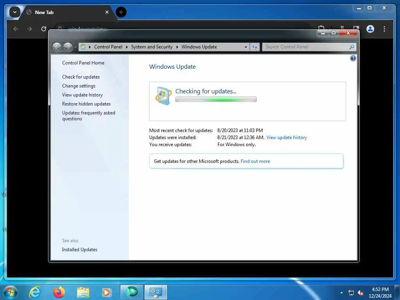Screen dimensions: 400x300
Task: Open the Windows Start menu orb
Action: click(x=11, y=292)
